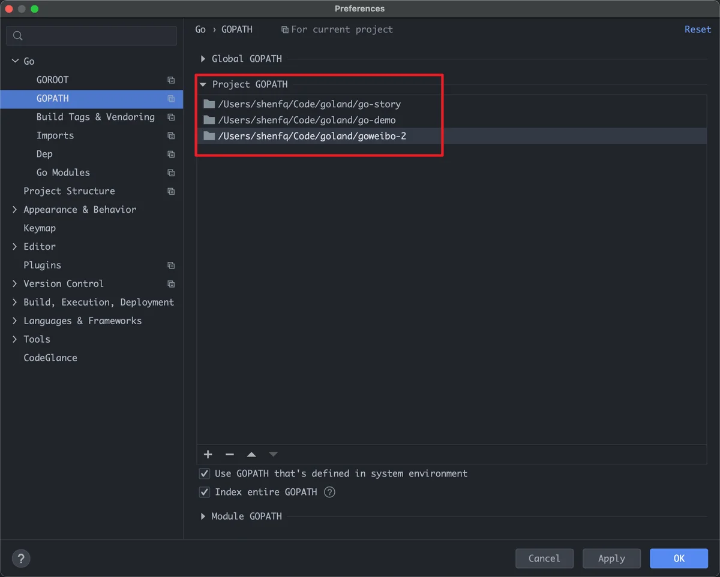Click the Reset link
The image size is (720, 577).
698,29
